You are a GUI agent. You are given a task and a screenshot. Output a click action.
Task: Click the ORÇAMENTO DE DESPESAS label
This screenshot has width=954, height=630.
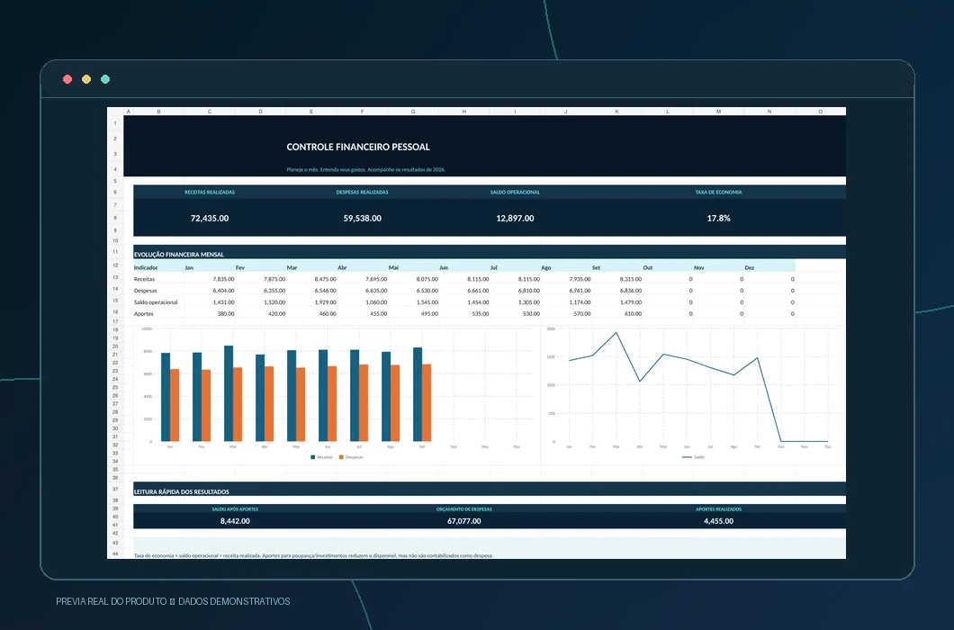tap(464, 509)
